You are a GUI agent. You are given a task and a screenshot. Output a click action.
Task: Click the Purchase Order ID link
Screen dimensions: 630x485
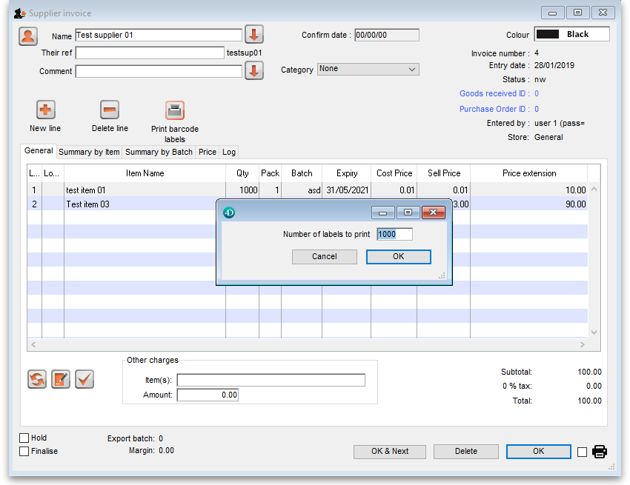[x=494, y=109]
